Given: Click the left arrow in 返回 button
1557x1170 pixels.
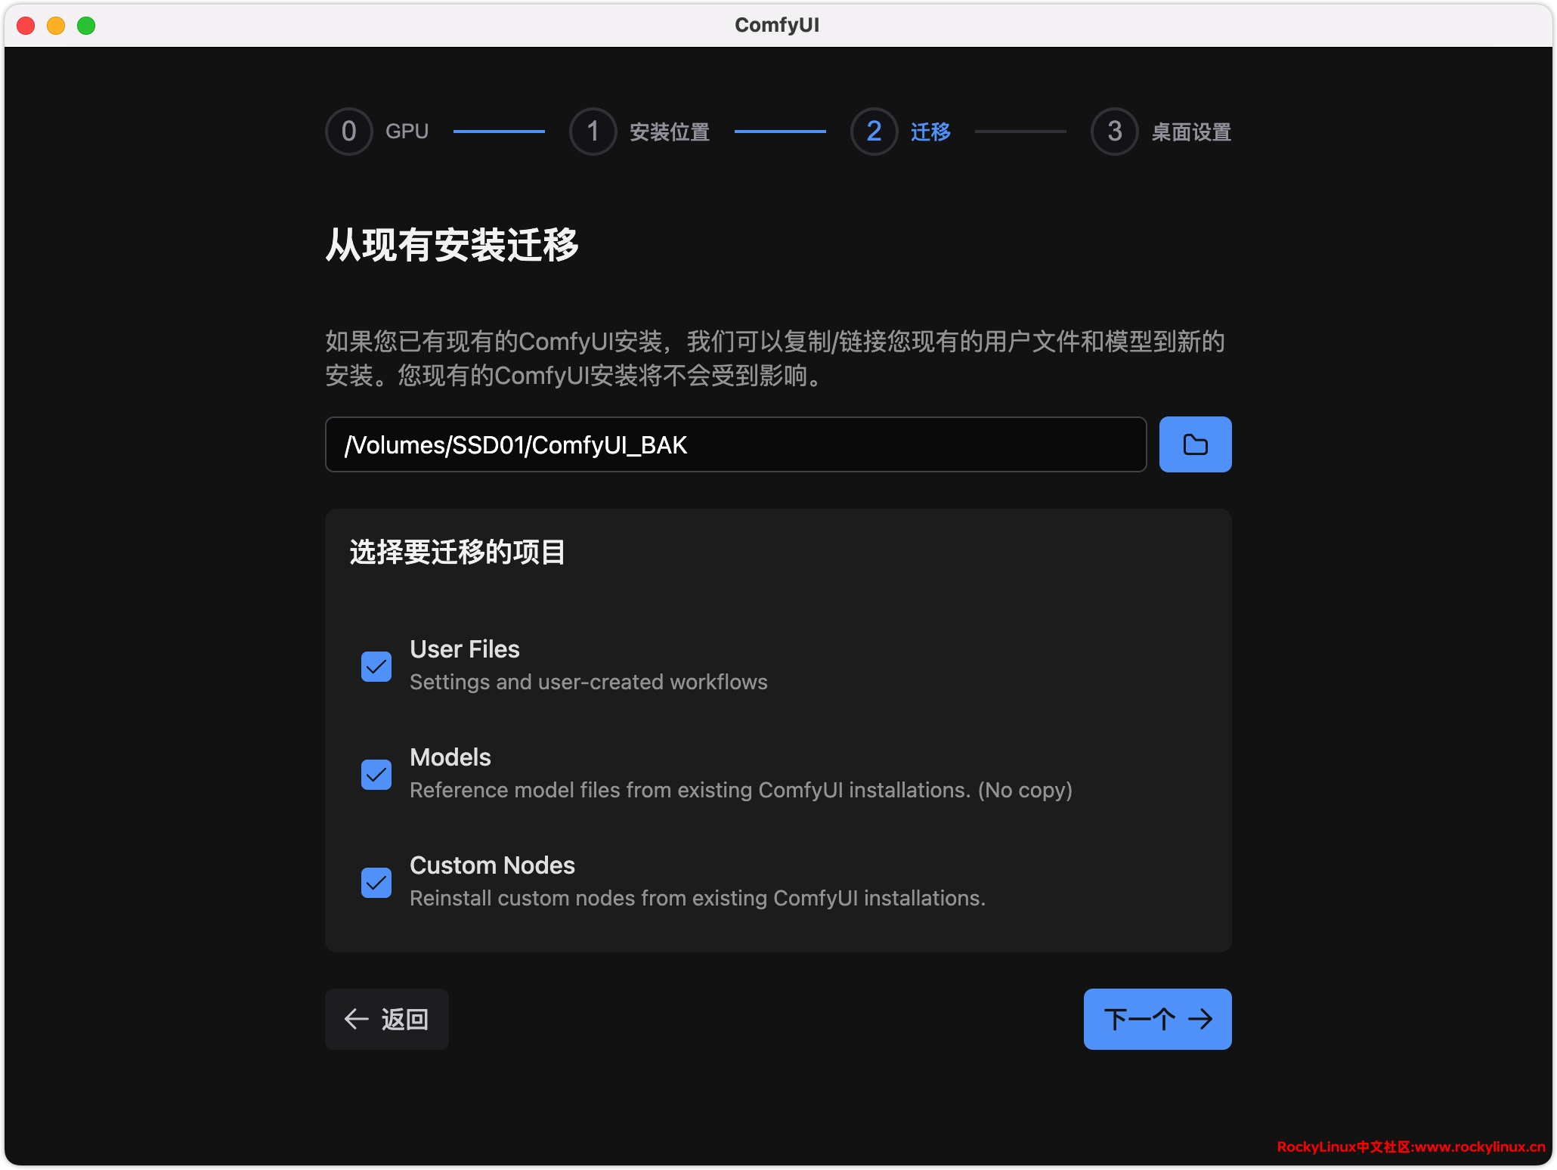Looking at the screenshot, I should point(356,1019).
